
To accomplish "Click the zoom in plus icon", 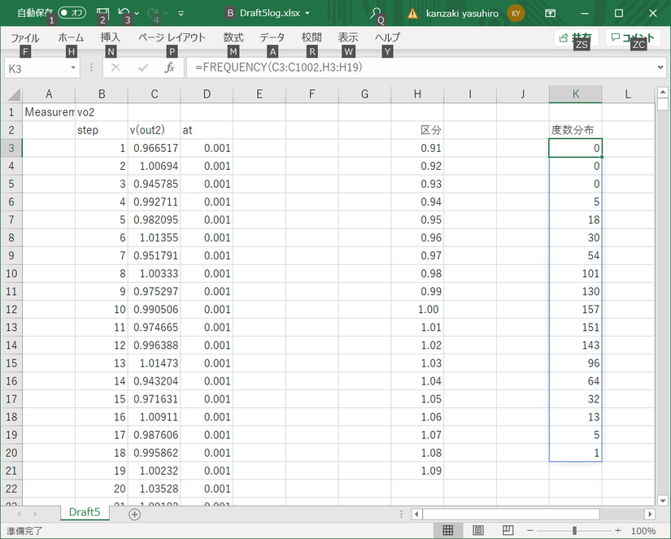I will [617, 531].
